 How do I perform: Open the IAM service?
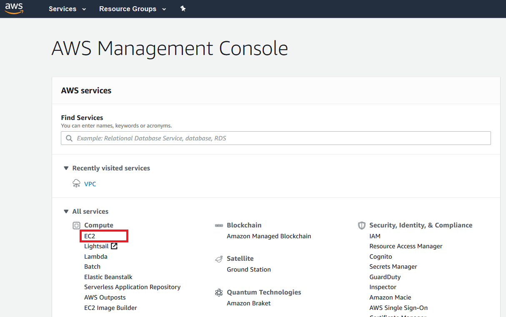click(x=375, y=236)
